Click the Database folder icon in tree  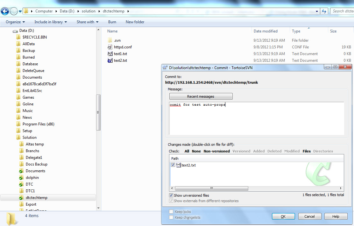(18, 64)
